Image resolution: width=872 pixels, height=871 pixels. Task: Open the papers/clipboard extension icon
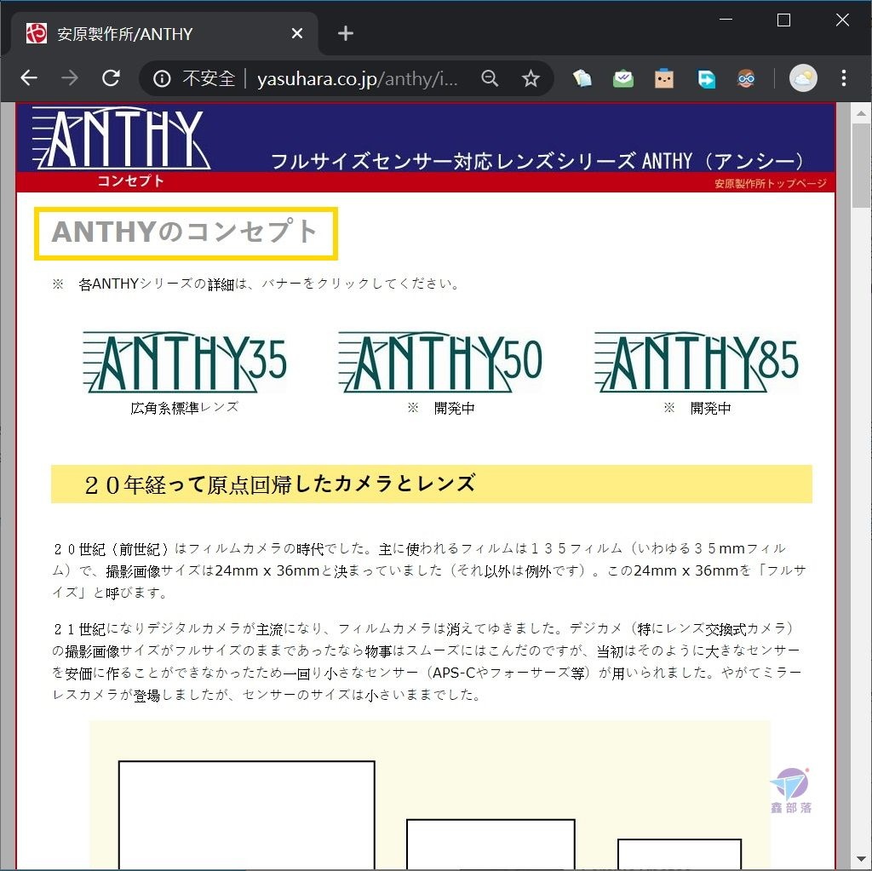click(582, 78)
